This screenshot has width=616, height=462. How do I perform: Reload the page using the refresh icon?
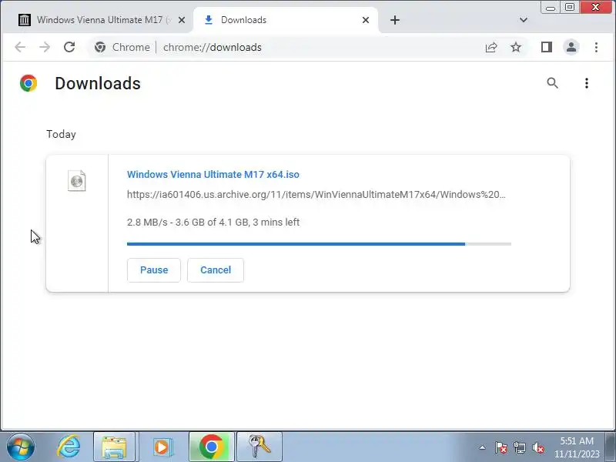click(69, 47)
